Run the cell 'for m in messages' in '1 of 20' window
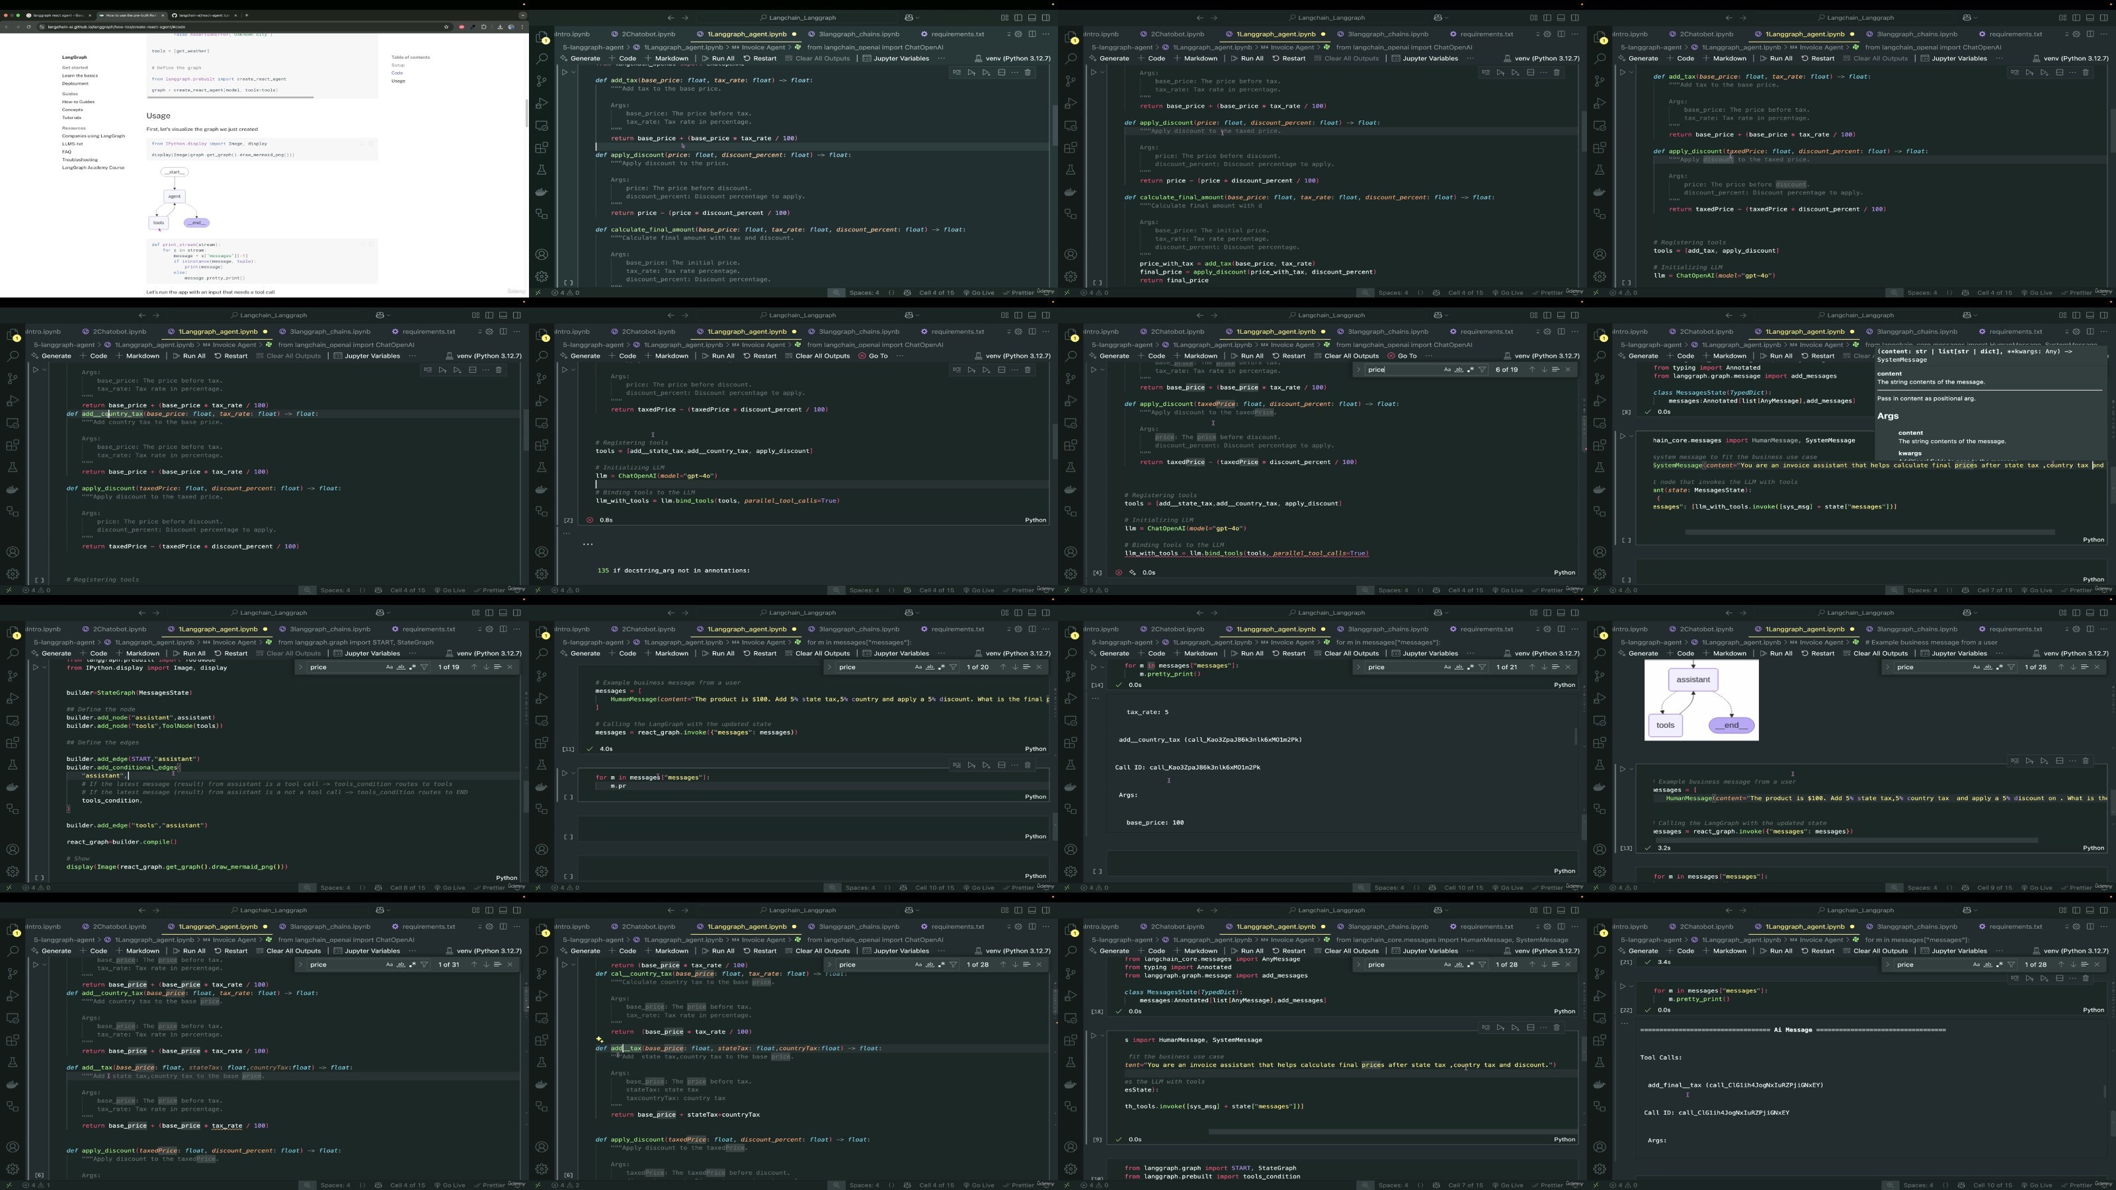The image size is (2116, 1190). point(564,773)
